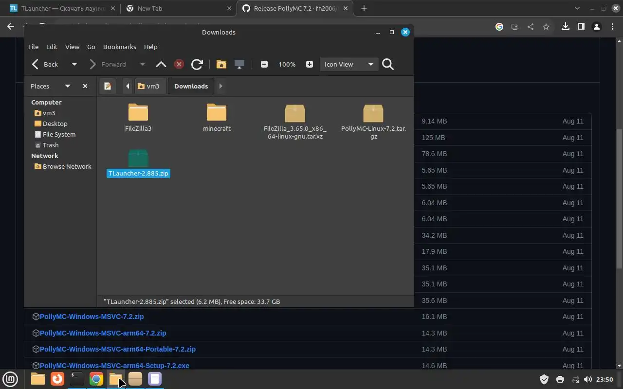
Task: Toggle location text entry edit icon
Action: tap(108, 86)
